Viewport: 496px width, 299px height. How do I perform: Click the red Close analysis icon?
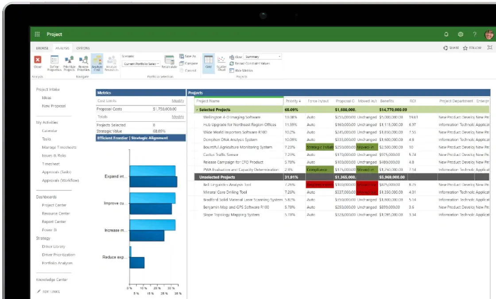tap(38, 59)
